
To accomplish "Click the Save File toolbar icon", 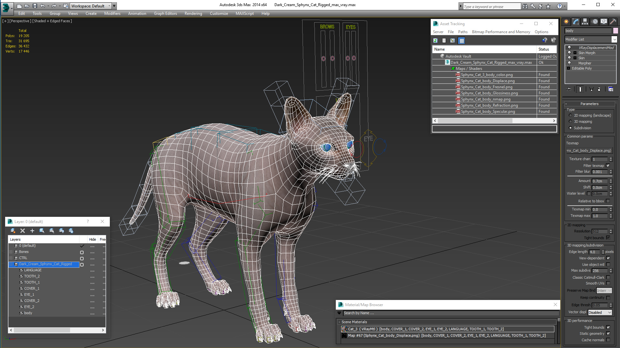I will click(x=35, y=6).
